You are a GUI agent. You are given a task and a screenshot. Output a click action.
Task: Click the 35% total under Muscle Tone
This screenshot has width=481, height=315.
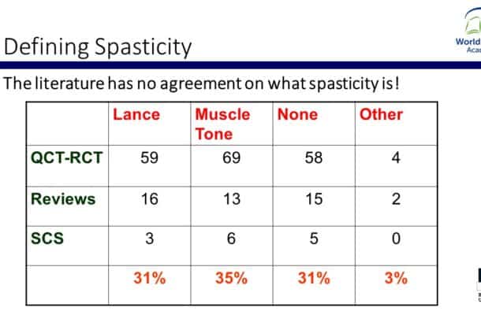pyautogui.click(x=231, y=278)
